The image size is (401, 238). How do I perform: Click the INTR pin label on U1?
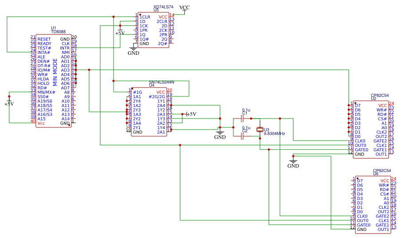(65, 48)
